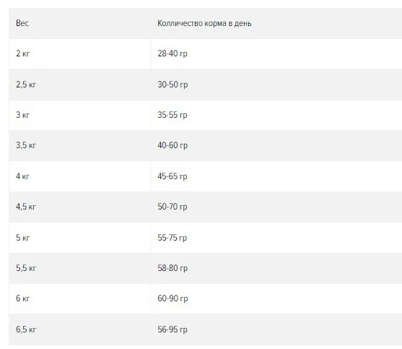402x349 pixels.
Task: Select the '28-40 гр' feed amount cell
Action: tap(172, 53)
